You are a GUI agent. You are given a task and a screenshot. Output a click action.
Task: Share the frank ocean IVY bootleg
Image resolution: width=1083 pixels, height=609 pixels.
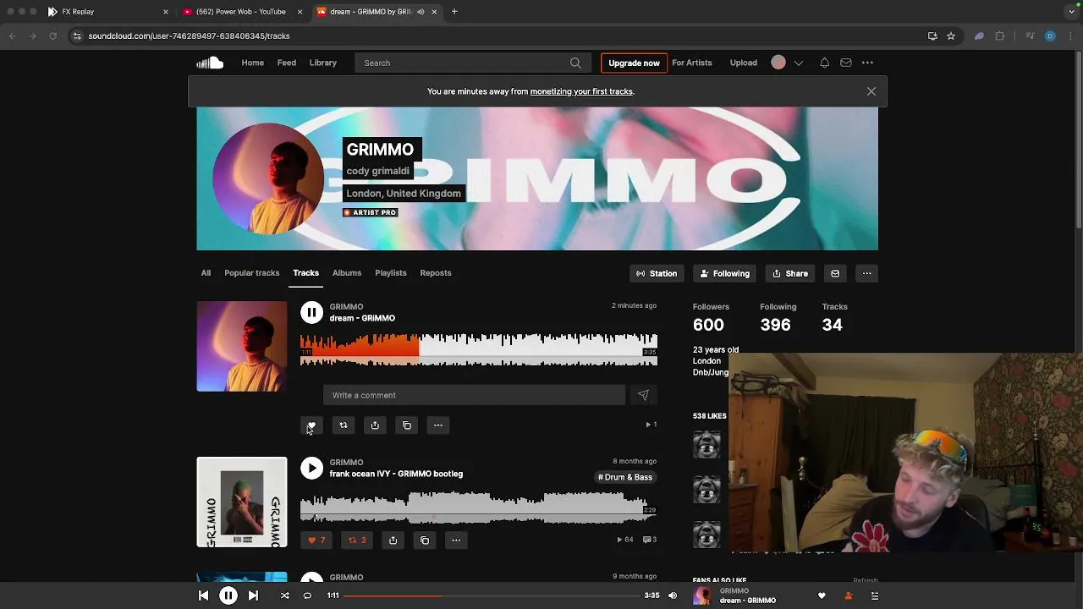pos(393,540)
